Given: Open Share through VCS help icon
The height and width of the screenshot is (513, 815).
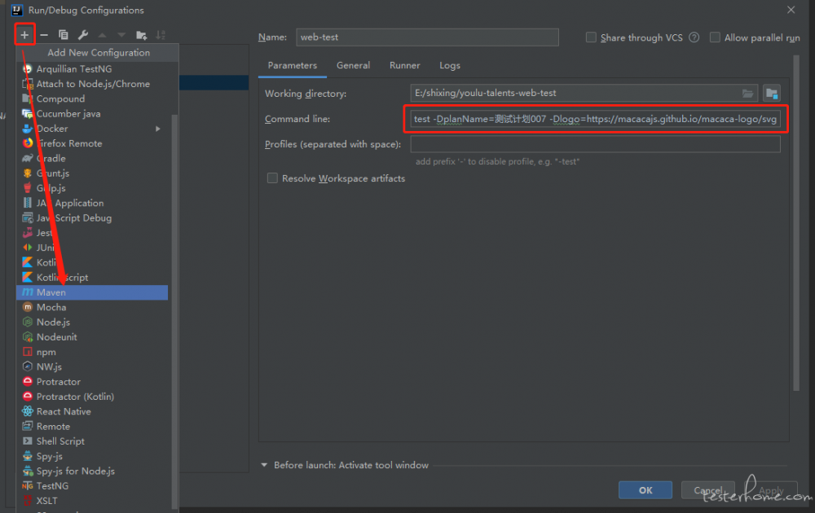Looking at the screenshot, I should (x=694, y=37).
